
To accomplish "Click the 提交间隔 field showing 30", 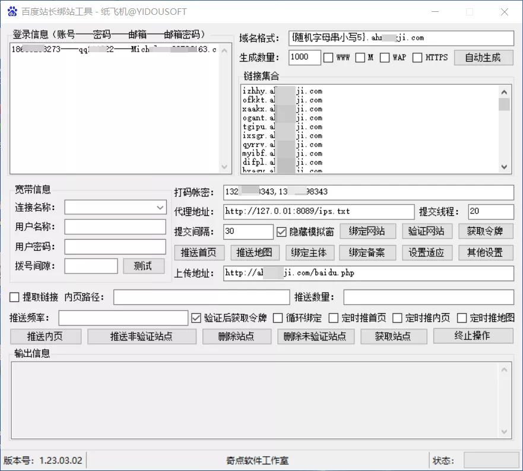I will pos(248,232).
